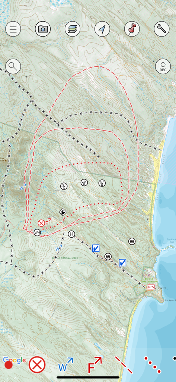
Task: Tap the red crossed-circle marker on the map
Action: coord(41,223)
